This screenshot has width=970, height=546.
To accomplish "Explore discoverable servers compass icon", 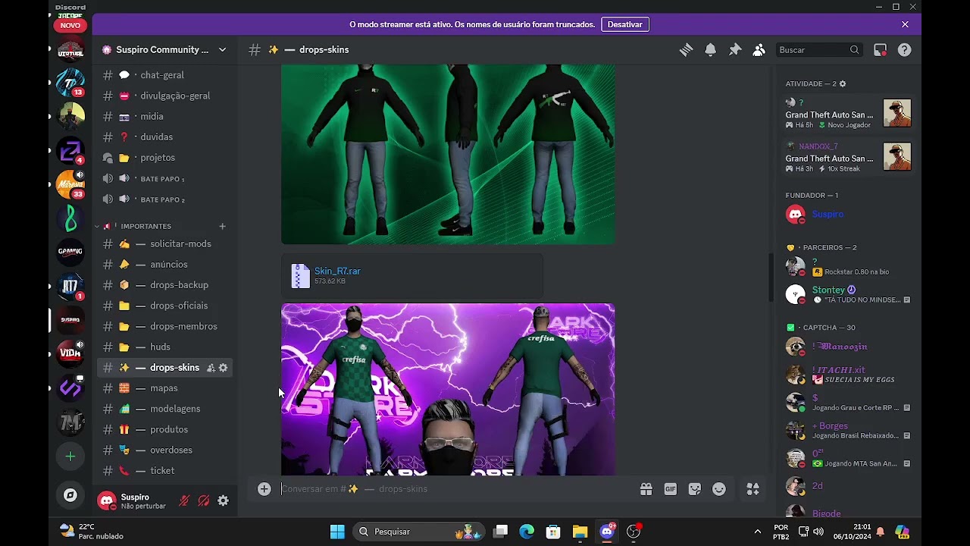I will pos(70,495).
